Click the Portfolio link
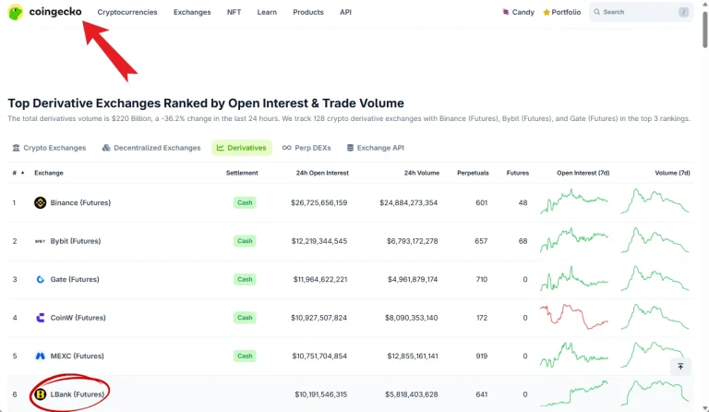 tap(566, 12)
